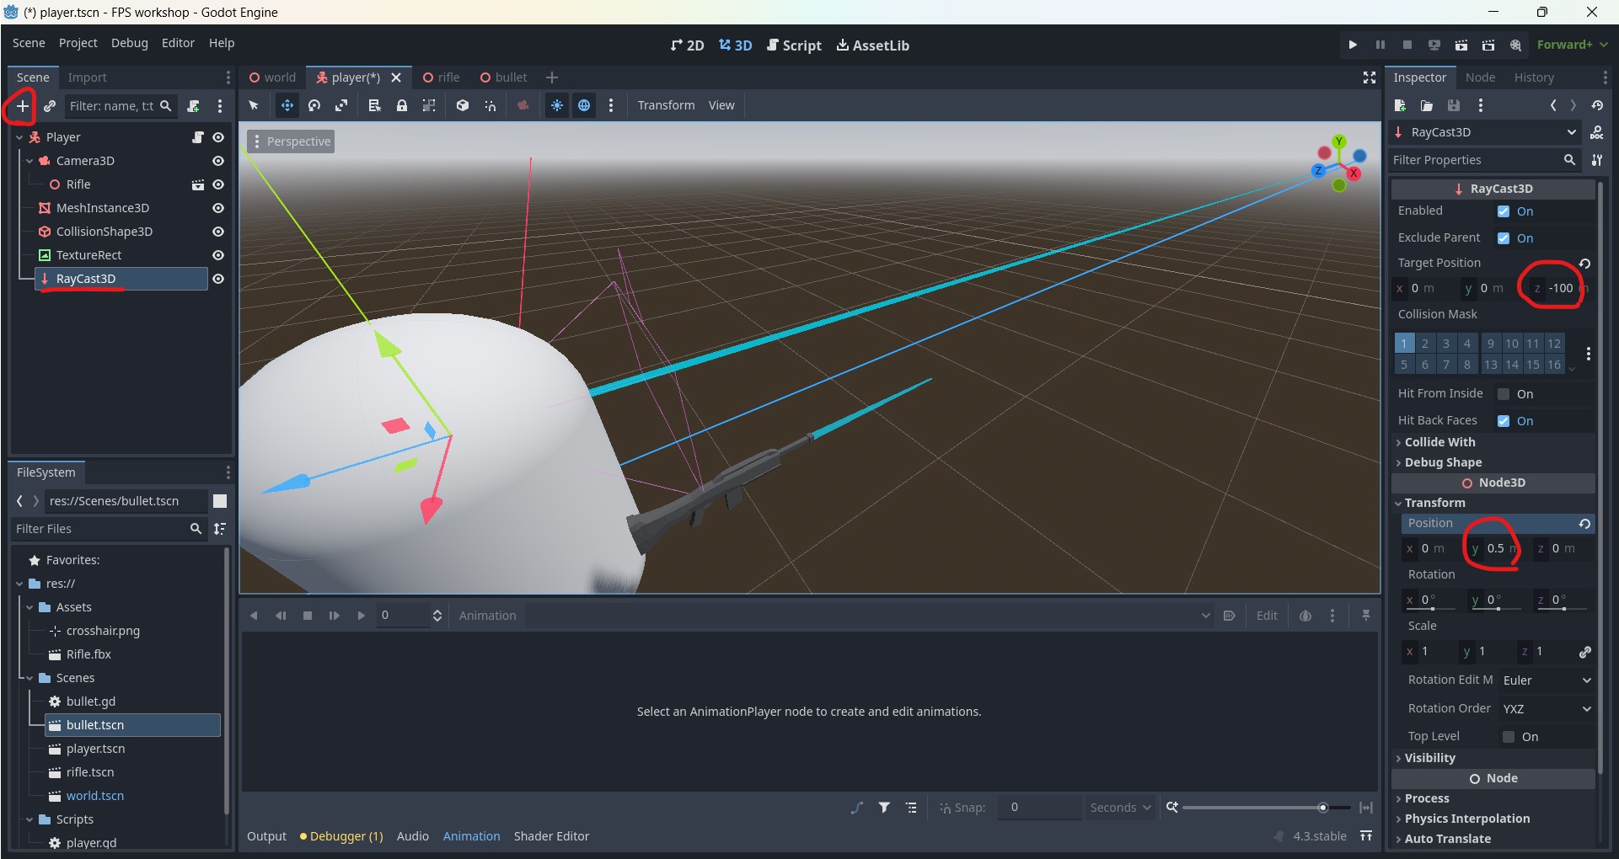Select the Scale Mode tool in viewport toolbar
The image size is (1619, 859).
coord(341,105)
